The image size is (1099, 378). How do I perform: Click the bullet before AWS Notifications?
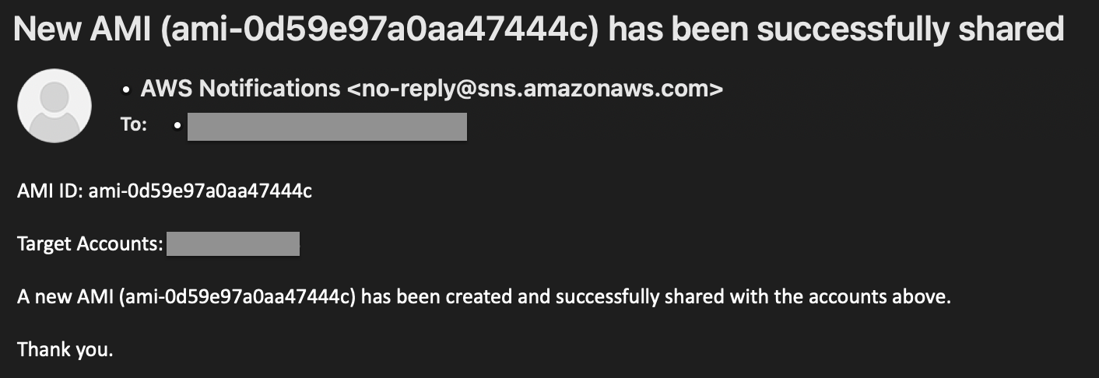(126, 90)
